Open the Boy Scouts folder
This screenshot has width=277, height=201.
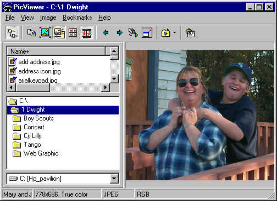tap(38, 118)
